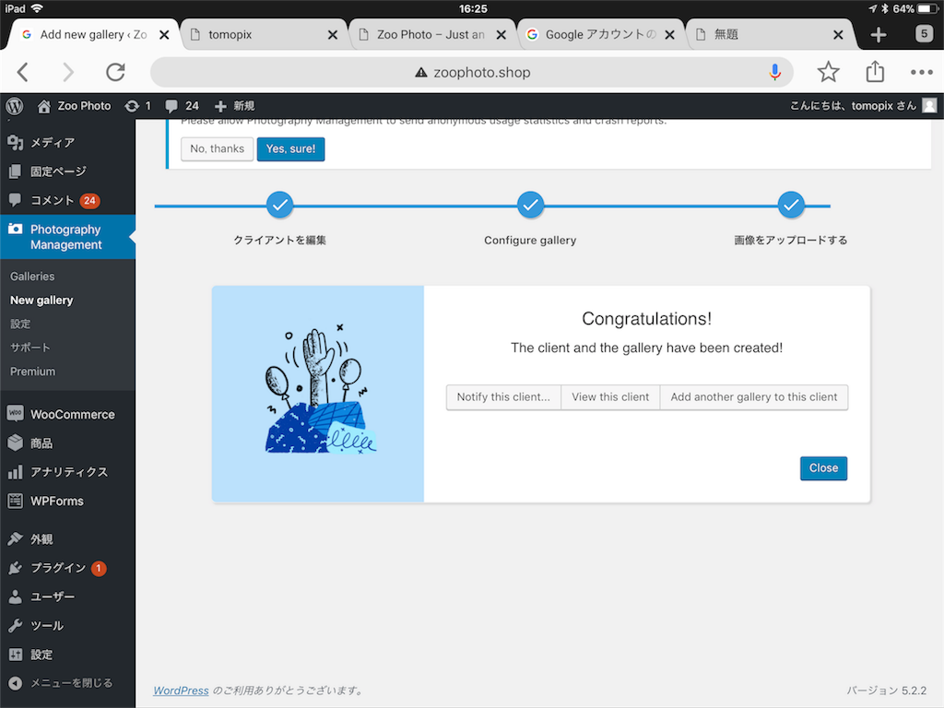Open the tomopix user profile greeting
Viewport: 944px width, 708px height.
[x=853, y=106]
